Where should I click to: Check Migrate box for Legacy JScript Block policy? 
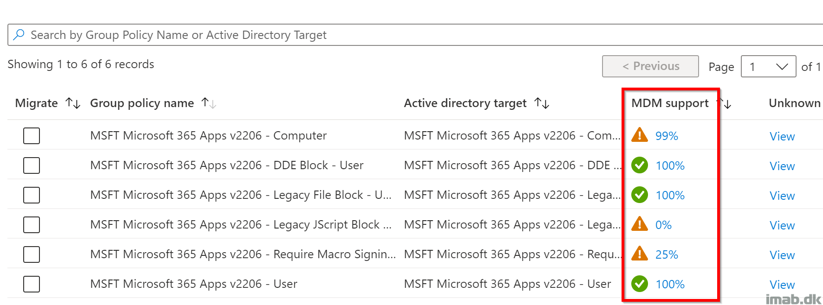pos(32,225)
